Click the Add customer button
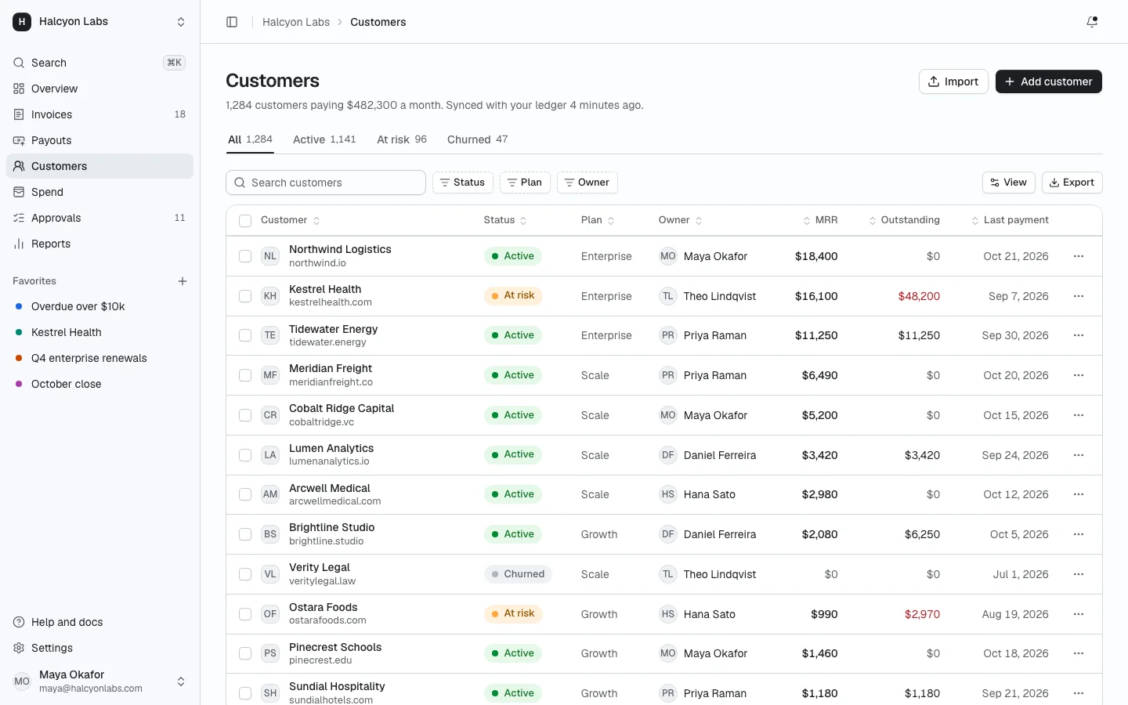 point(1049,81)
